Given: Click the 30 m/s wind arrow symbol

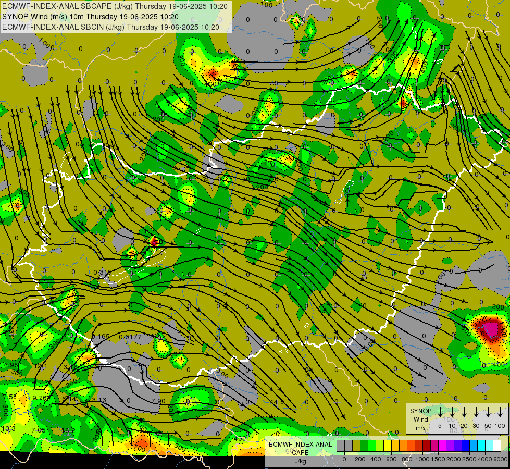Looking at the screenshot, I should (476, 412).
